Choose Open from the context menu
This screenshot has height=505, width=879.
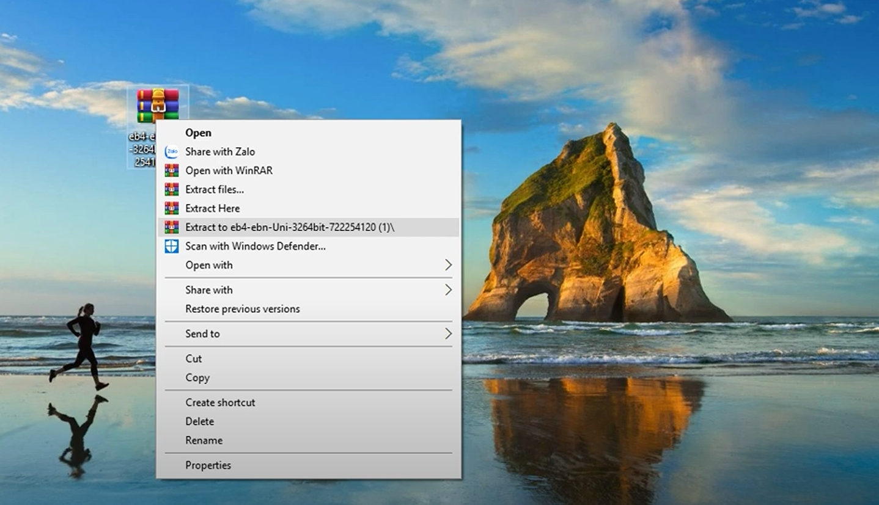tap(198, 133)
